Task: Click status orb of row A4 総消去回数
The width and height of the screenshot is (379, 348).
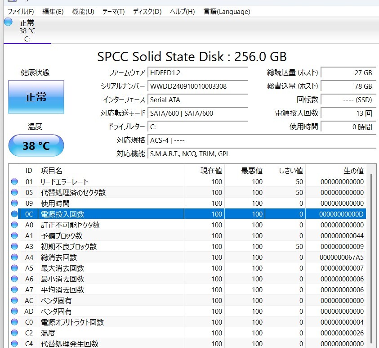Action: (14, 257)
